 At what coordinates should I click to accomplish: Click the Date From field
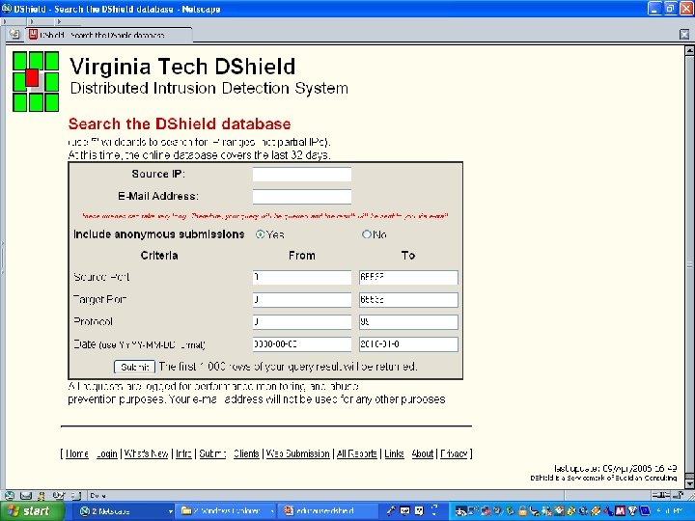click(302, 344)
